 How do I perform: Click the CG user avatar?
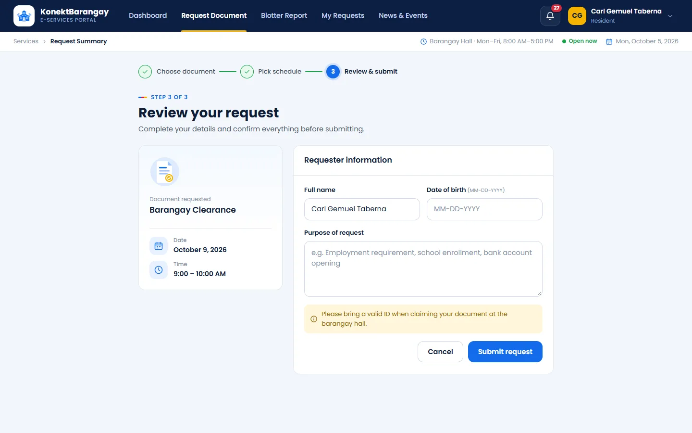pyautogui.click(x=577, y=16)
